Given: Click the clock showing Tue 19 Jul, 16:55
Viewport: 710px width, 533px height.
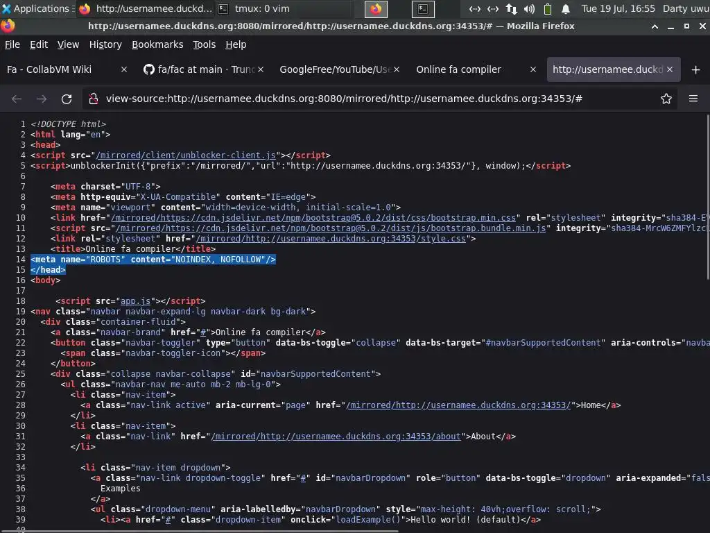Looking at the screenshot, I should coord(618,8).
